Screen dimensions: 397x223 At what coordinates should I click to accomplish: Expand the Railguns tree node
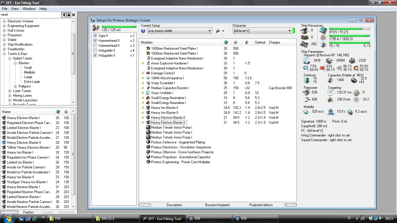tap(15, 86)
